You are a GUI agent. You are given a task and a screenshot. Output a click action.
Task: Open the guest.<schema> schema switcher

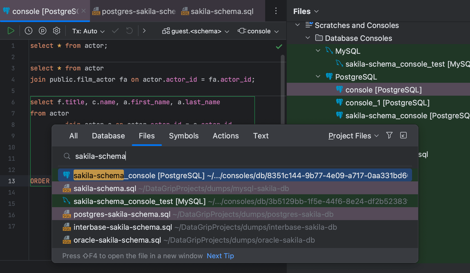coord(195,31)
